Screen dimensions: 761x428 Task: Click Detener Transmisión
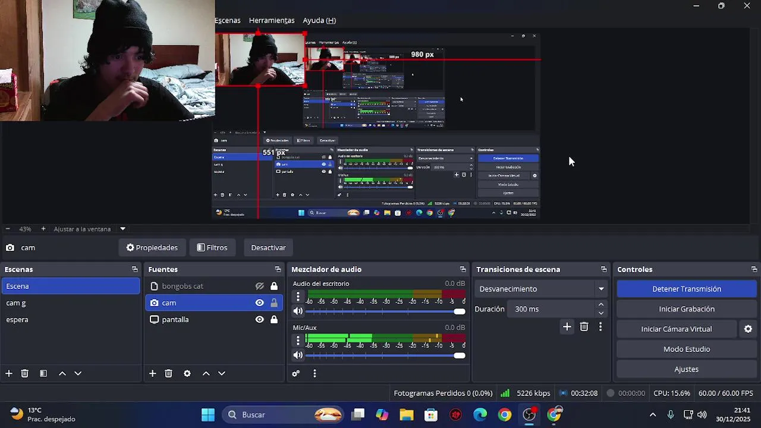click(x=687, y=289)
